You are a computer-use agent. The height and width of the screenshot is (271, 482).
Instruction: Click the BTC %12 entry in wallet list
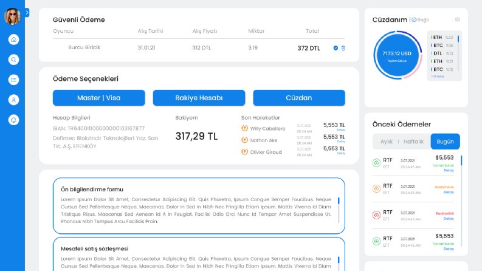tap(442, 69)
